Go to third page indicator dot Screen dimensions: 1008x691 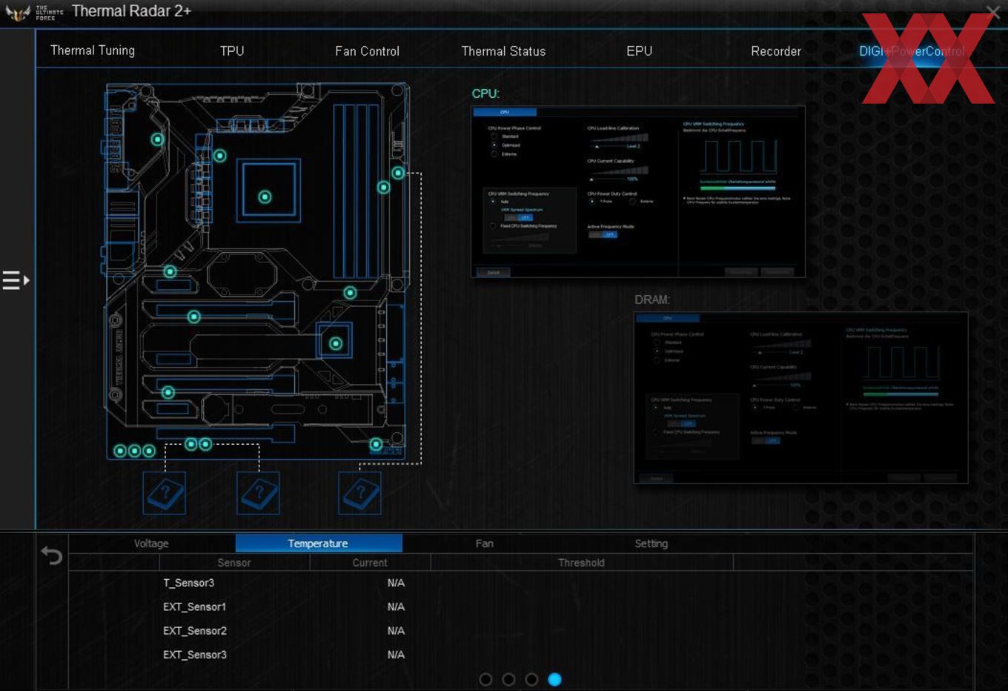tap(531, 679)
